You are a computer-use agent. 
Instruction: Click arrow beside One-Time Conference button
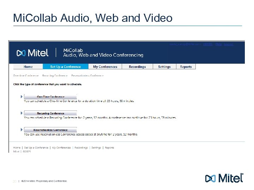coord(22,97)
